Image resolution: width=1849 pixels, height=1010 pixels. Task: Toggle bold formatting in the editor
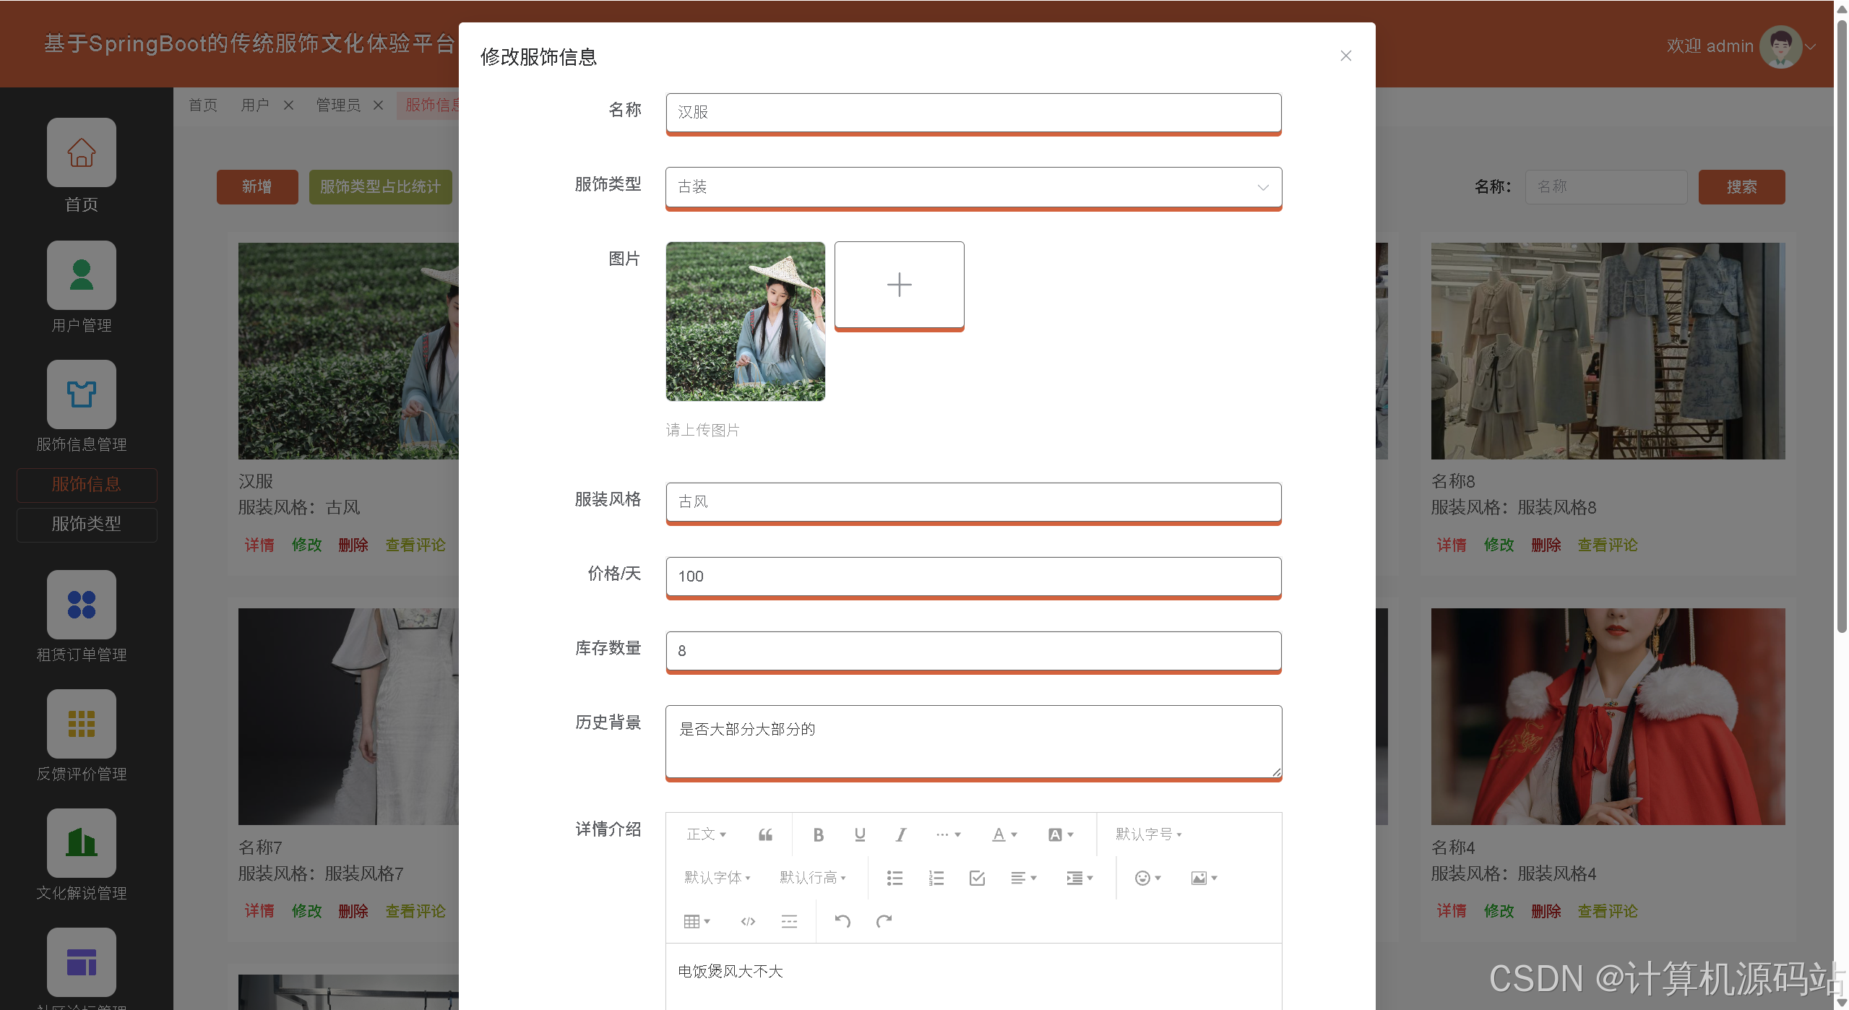[818, 835]
